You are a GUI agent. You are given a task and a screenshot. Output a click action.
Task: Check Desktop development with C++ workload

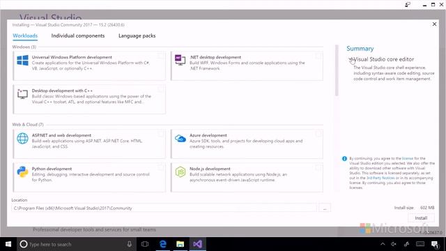pyautogui.click(x=160, y=89)
